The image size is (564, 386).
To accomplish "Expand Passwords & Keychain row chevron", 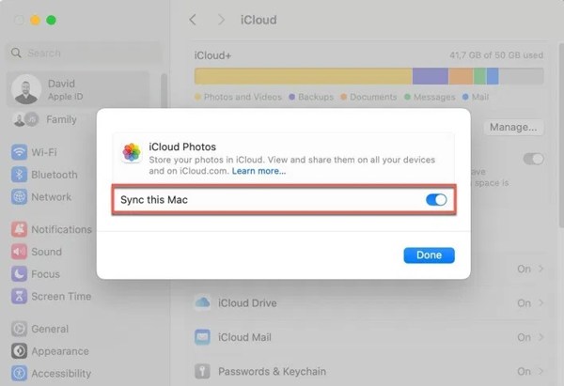I will pos(540,371).
